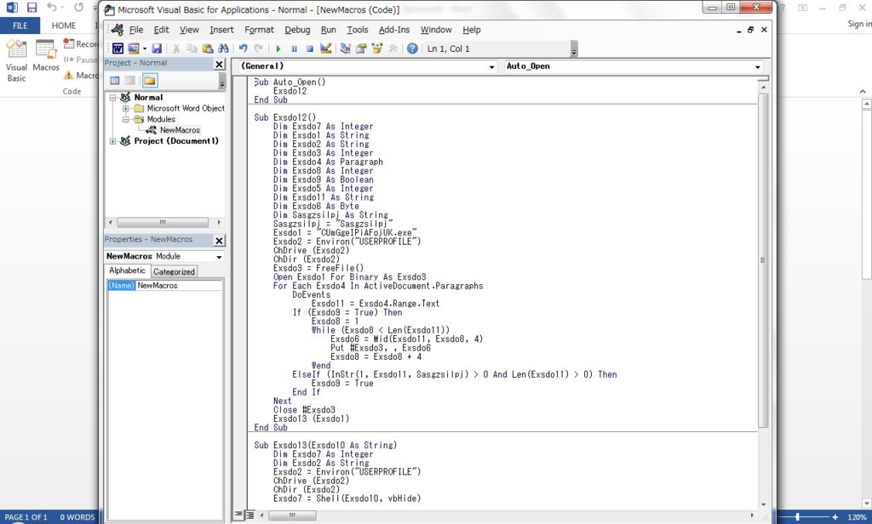Run the macro with the green play icon
Image resolution: width=872 pixels, height=524 pixels.
278,48
